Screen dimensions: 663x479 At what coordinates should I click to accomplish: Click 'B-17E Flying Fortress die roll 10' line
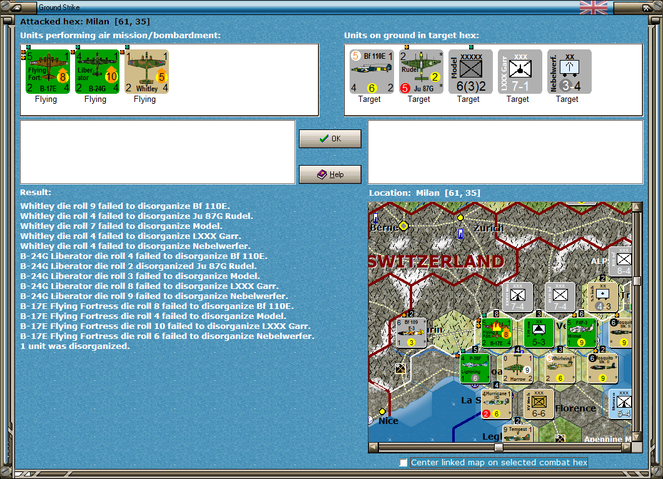point(165,326)
